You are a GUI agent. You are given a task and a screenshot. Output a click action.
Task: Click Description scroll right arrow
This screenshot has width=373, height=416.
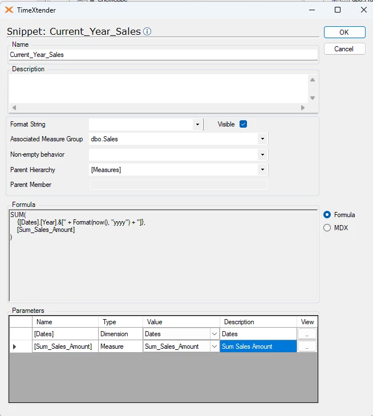point(303,108)
